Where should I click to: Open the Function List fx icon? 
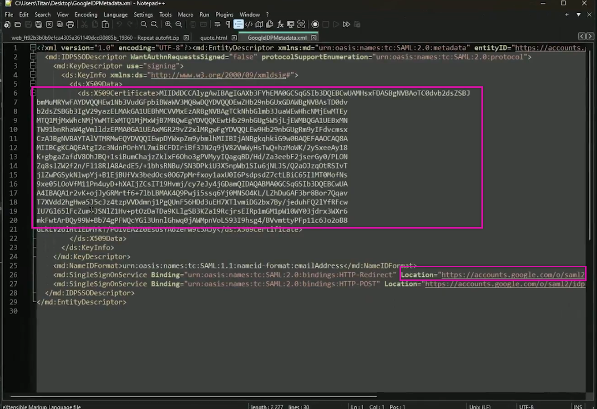[x=280, y=24]
